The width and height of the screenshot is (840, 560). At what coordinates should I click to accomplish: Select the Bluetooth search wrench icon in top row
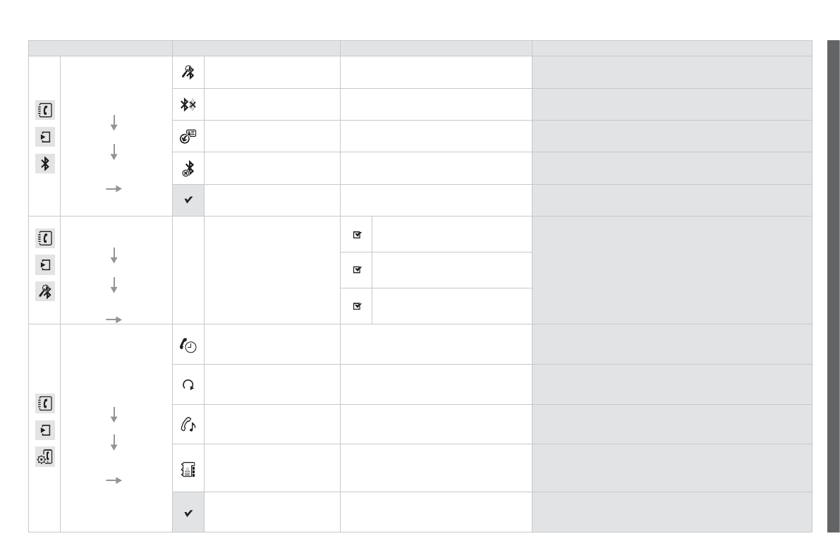(188, 72)
